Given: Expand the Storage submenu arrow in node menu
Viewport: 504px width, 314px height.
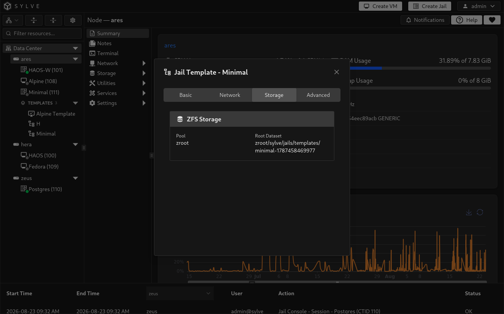Looking at the screenshot, I should pyautogui.click(x=144, y=73).
